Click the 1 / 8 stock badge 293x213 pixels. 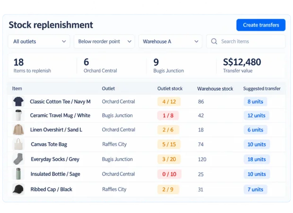tap(168, 115)
